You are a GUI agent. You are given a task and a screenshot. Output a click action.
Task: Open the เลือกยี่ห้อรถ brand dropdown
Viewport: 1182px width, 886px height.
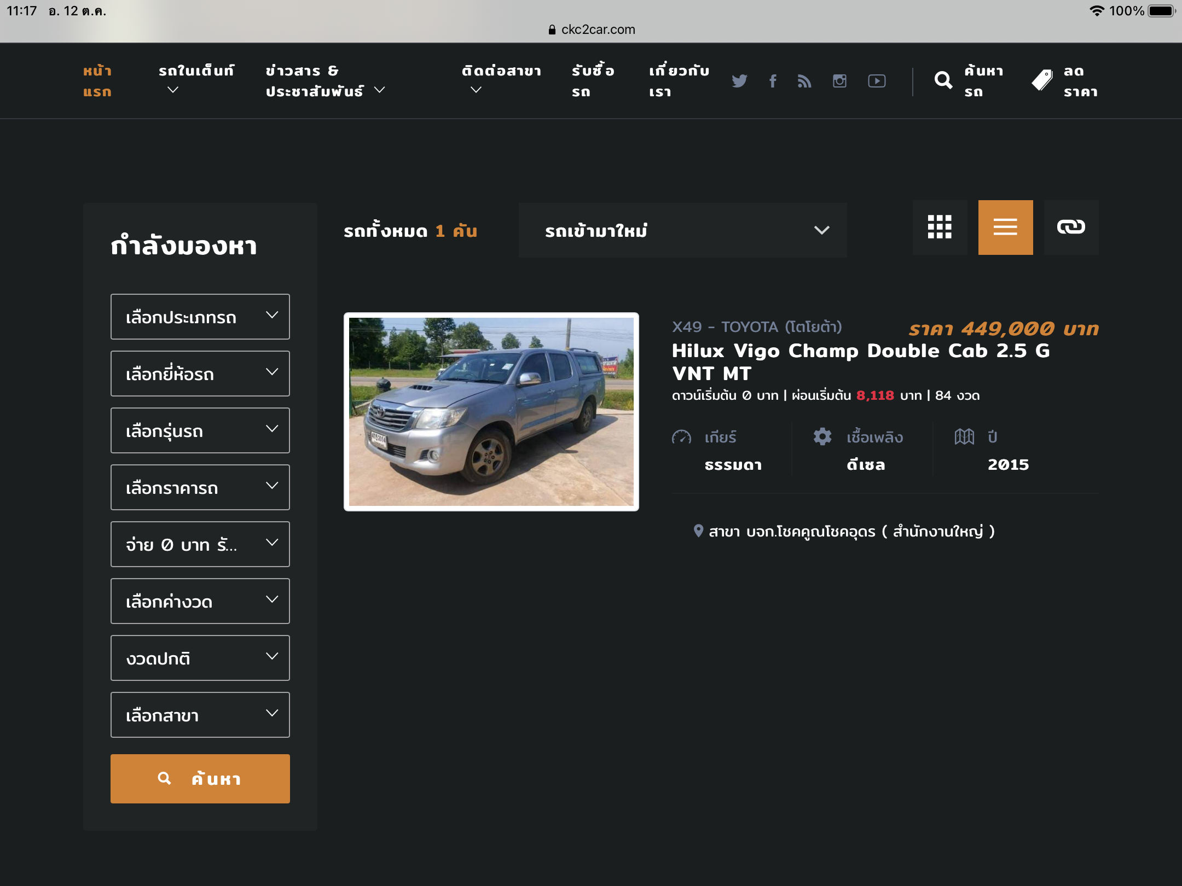tap(200, 374)
